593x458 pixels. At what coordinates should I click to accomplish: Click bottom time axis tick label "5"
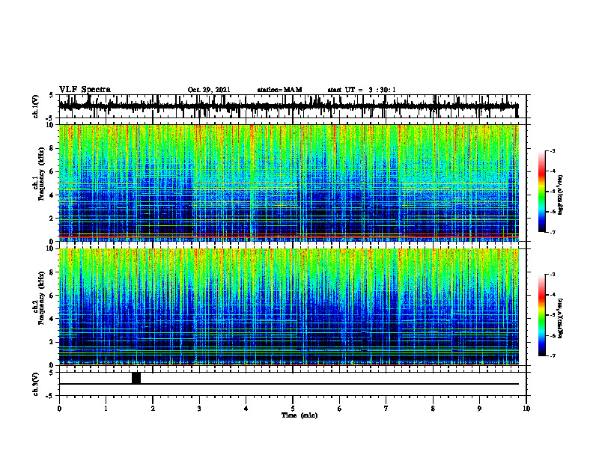[293, 409]
